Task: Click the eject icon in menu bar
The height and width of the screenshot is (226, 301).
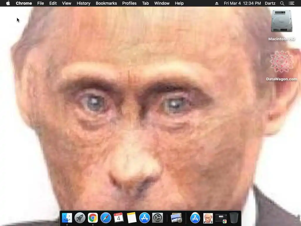Action: [x=217, y=3]
